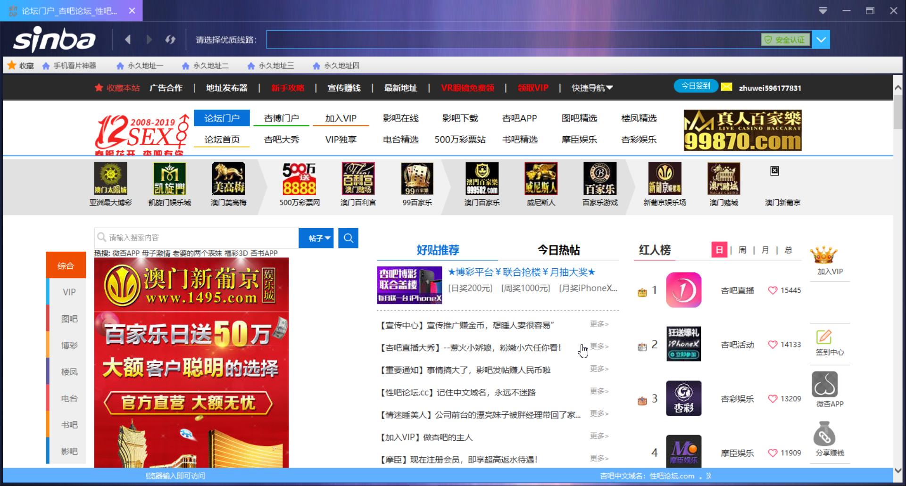Click the blue magnifier search button
The image size is (906, 486).
[349, 238]
